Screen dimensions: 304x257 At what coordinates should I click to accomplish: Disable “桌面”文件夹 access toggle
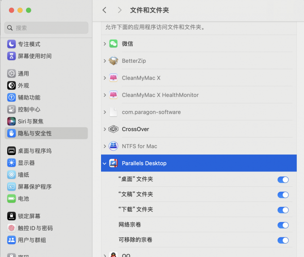tap(283, 180)
